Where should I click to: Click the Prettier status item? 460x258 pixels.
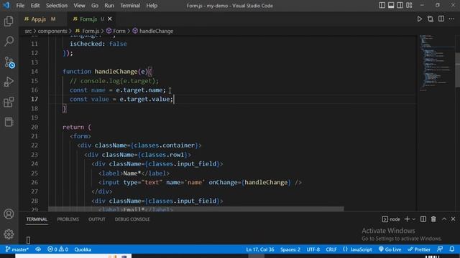419,249
